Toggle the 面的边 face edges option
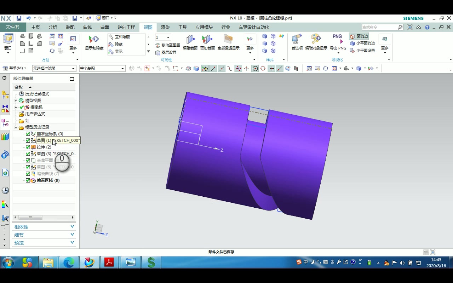The width and height of the screenshot is (453, 283). [359, 36]
